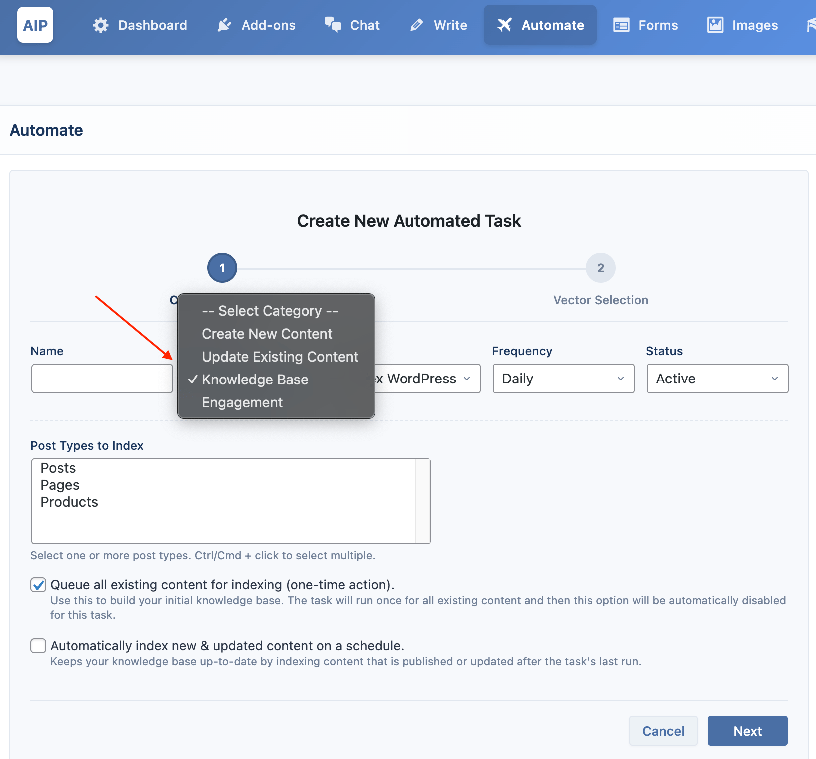Click the Chat bubbles icon

tap(333, 25)
